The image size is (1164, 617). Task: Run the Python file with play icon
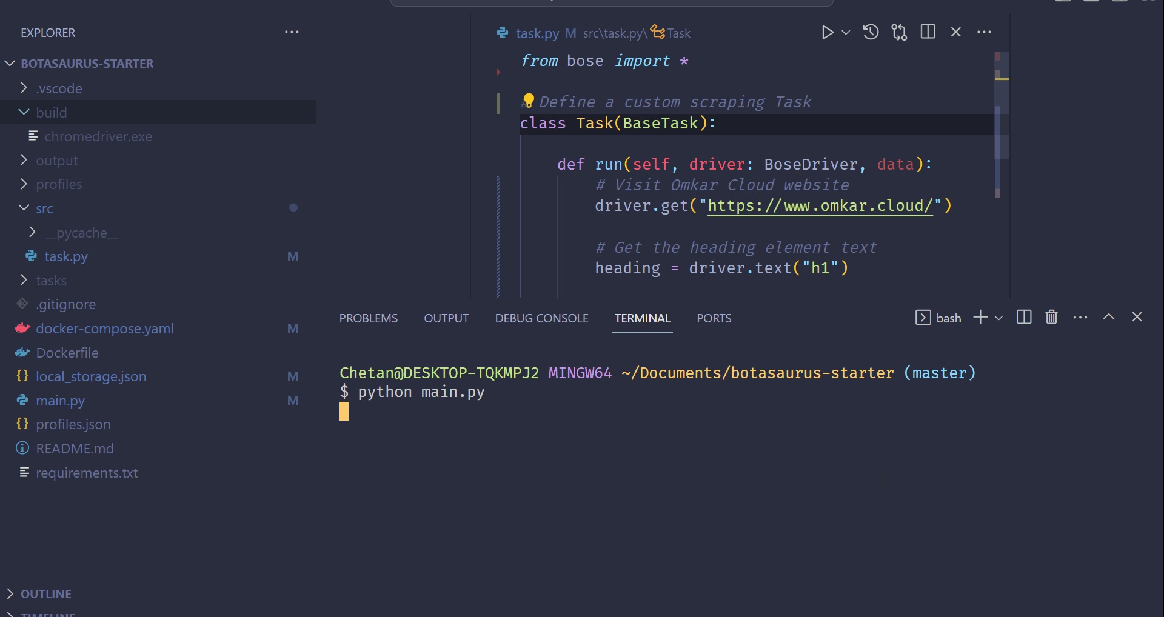point(828,32)
